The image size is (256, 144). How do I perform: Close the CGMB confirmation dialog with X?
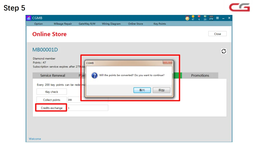(167, 62)
